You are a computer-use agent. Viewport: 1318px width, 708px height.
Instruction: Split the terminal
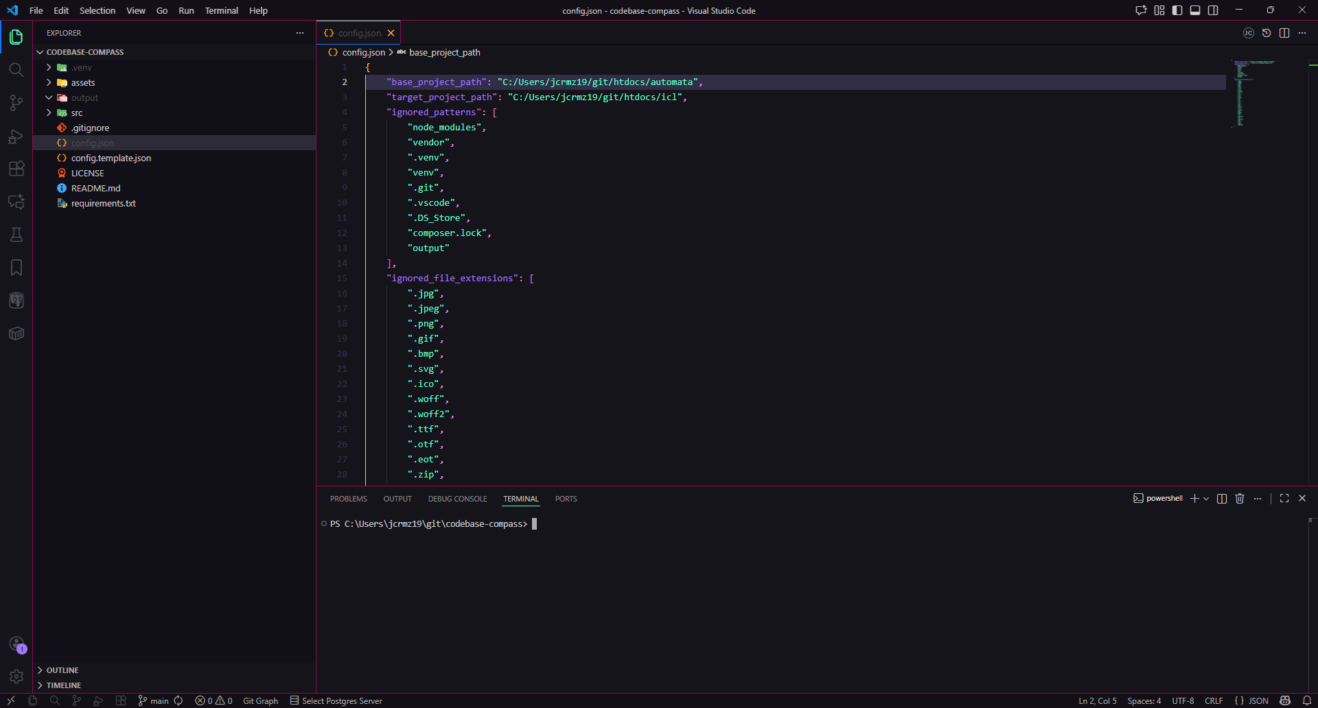(x=1222, y=499)
